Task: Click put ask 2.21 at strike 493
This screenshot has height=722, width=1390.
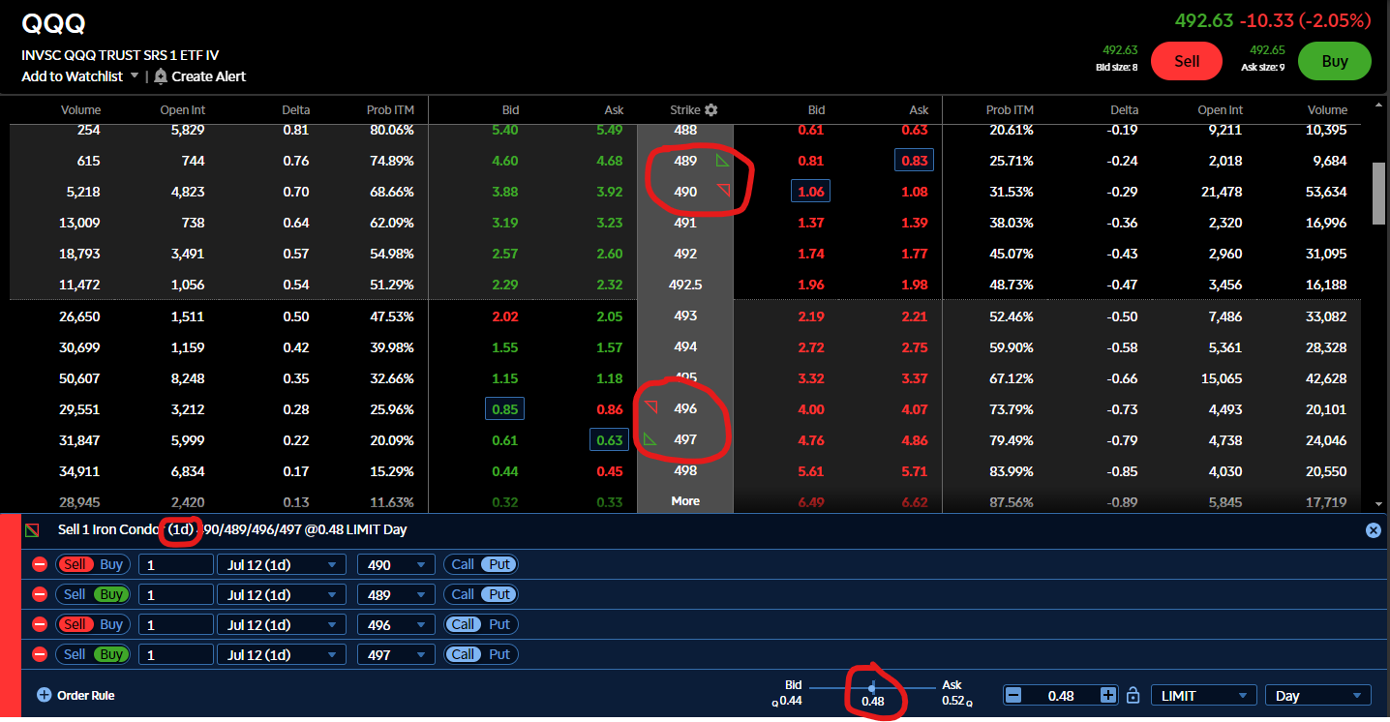Action: point(915,316)
